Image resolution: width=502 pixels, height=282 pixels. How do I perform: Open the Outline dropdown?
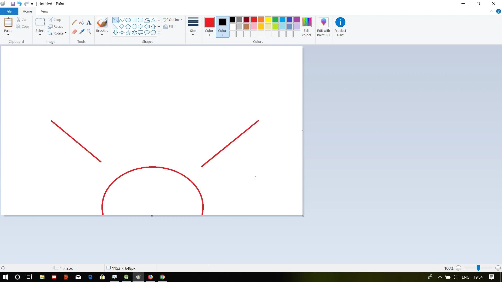point(173,20)
